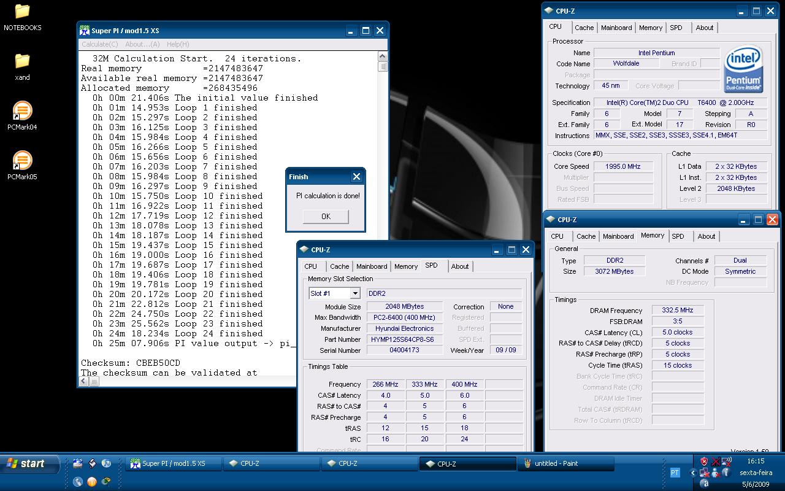Viewport: 785px width, 491px height.
Task: Click the messenger buddy tray icon
Action: pos(715,473)
